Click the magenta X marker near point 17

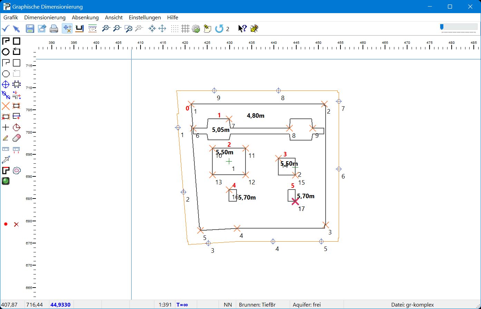[295, 201]
